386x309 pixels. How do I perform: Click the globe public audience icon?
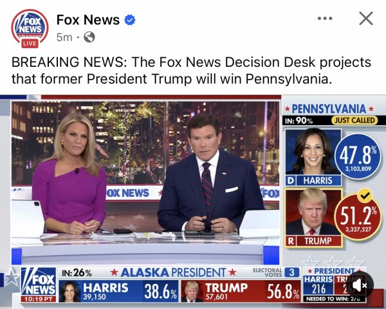click(x=89, y=37)
